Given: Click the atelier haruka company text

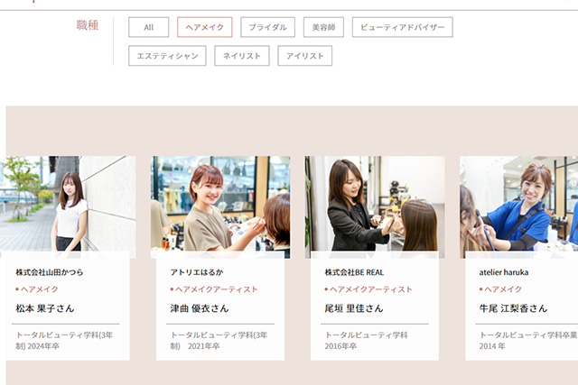Looking at the screenshot, I should (504, 271).
